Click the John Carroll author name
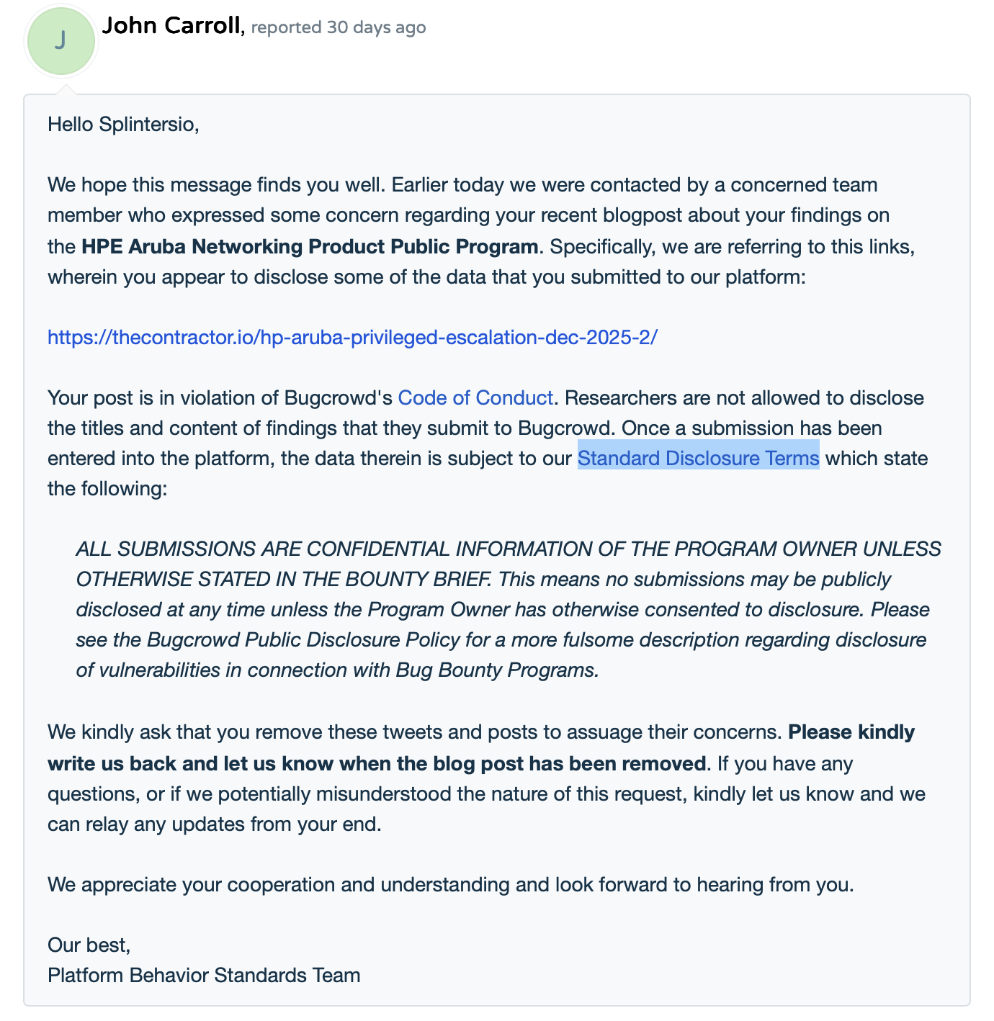 [x=171, y=27]
